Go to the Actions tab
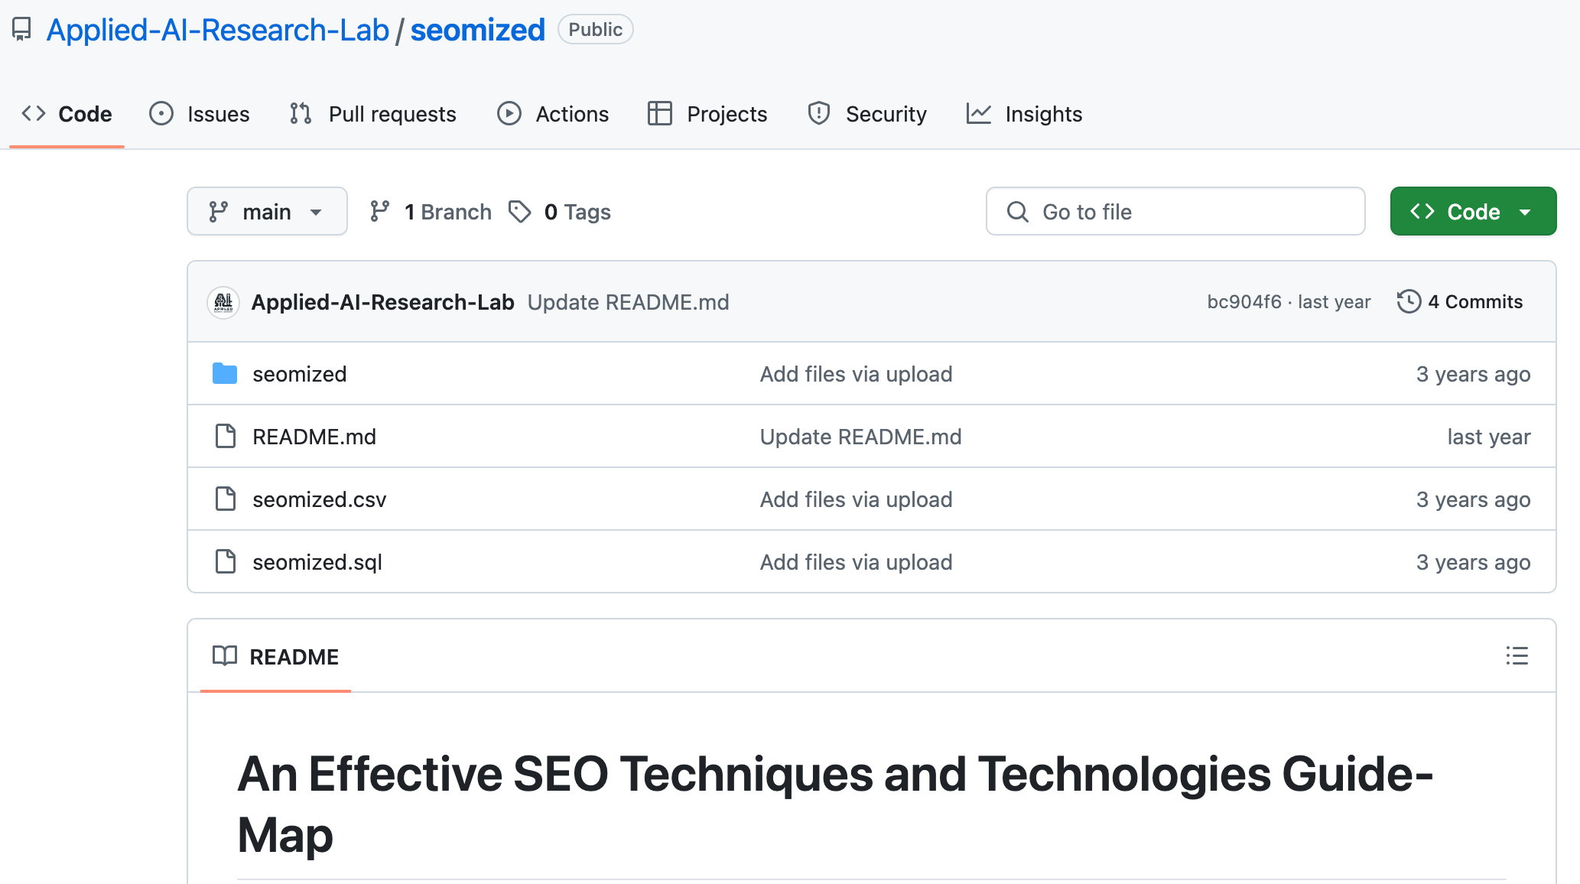Image resolution: width=1580 pixels, height=884 pixels. (553, 114)
